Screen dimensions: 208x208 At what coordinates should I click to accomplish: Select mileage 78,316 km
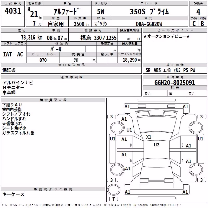(32, 37)
